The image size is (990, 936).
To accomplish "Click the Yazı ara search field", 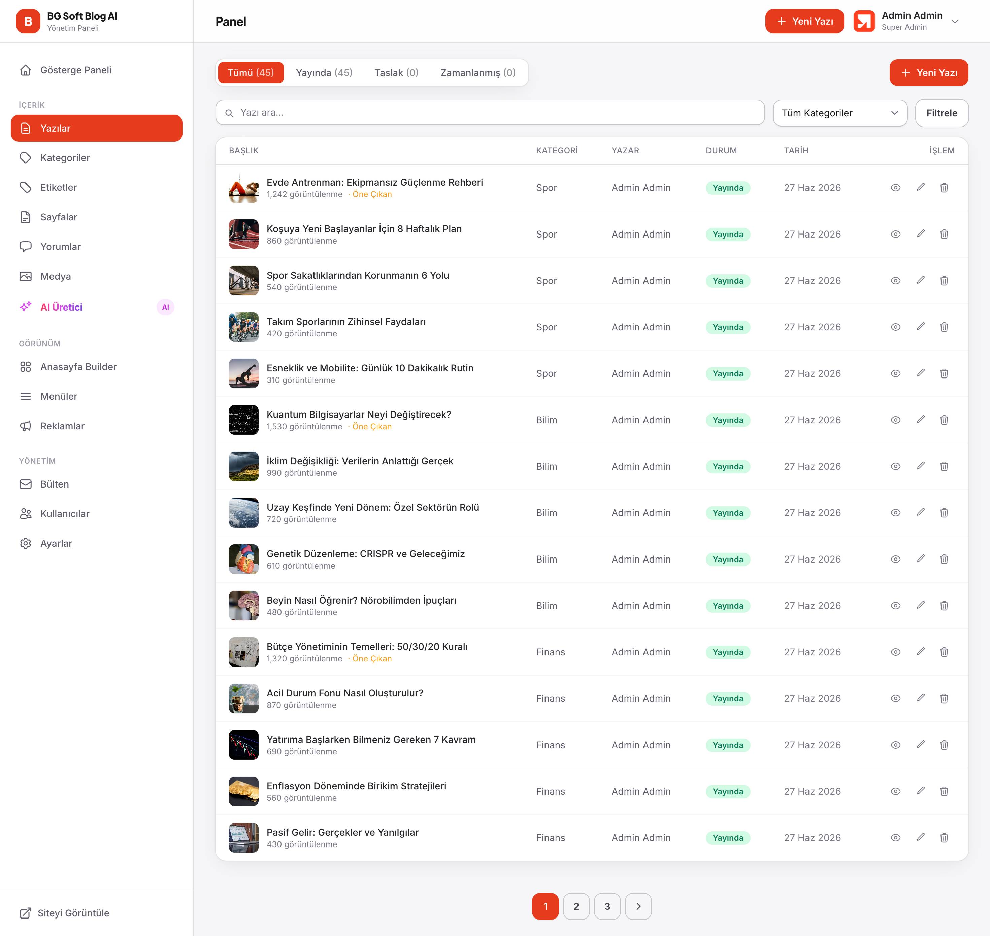I will 490,113.
